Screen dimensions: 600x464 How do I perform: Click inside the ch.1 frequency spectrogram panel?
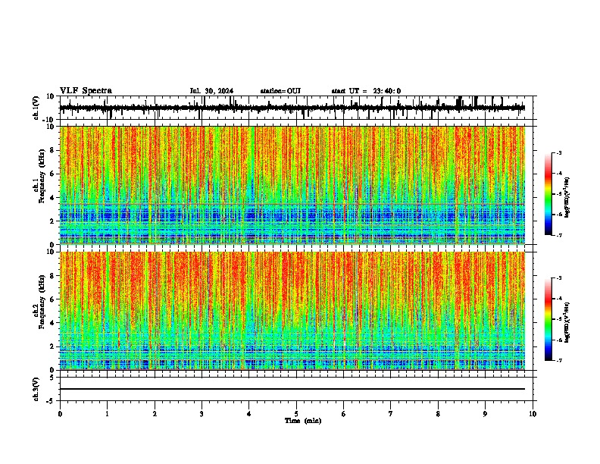pos(292,185)
